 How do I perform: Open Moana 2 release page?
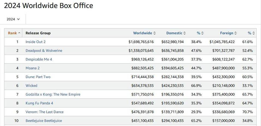click(32, 68)
